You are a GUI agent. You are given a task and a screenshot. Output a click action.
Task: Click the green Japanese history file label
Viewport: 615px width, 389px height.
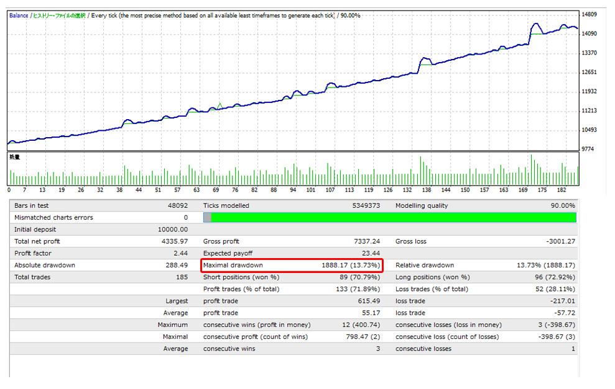59,16
